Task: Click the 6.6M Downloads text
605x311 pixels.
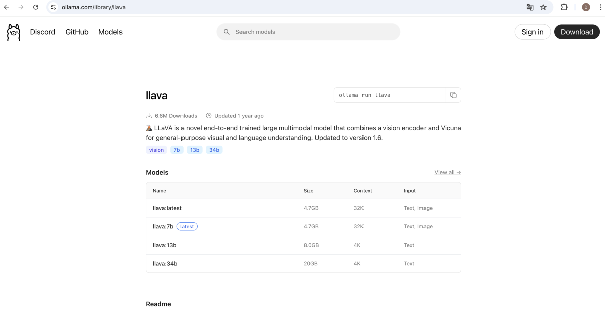Action: 176,116
